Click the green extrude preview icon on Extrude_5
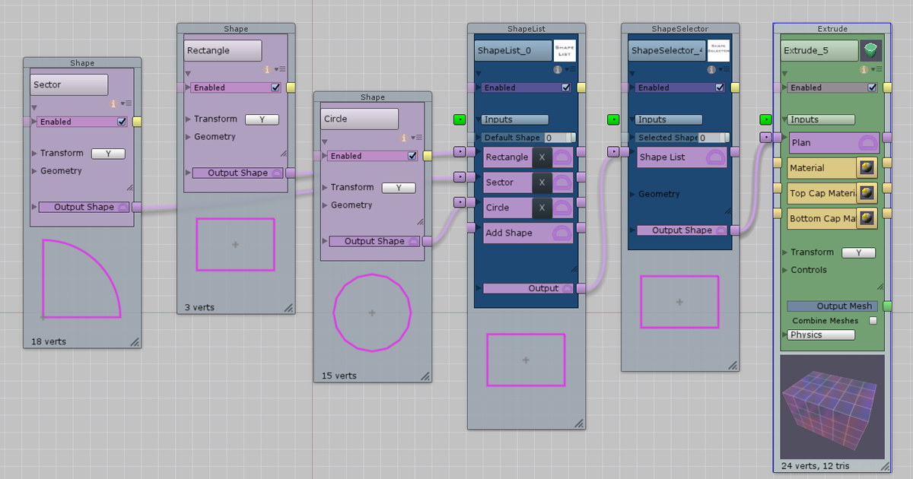Screen dimensions: 913x479 pyautogui.click(x=870, y=49)
